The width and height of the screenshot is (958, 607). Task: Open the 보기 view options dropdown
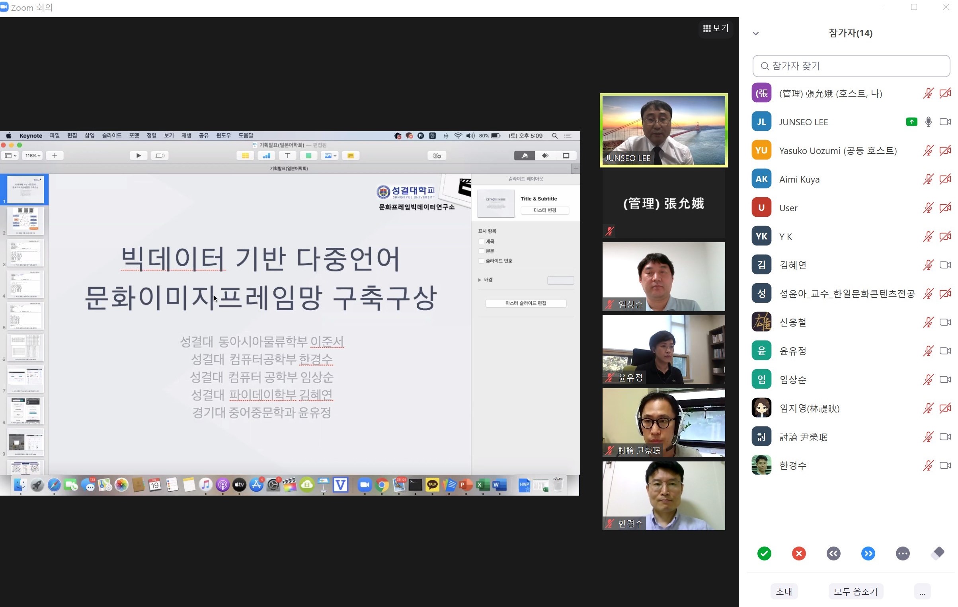715,28
